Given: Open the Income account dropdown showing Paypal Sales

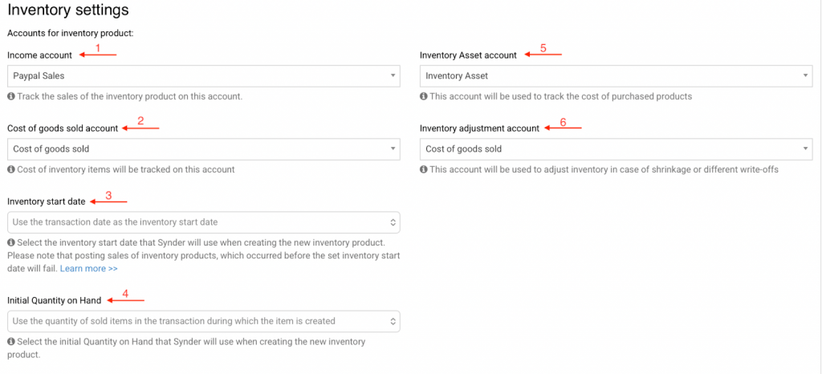Looking at the screenshot, I should (203, 76).
